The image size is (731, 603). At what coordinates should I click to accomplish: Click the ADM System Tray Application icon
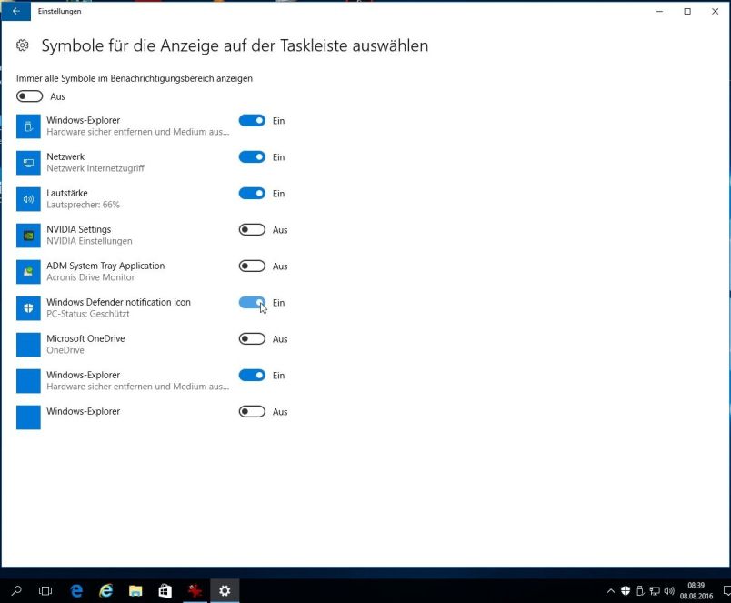tap(28, 272)
